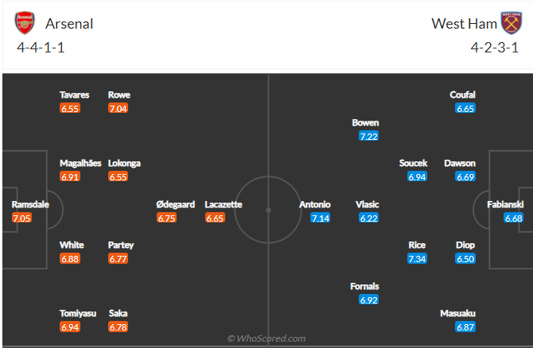Click the Arsenal club crest icon
Screen dimensions: 533x348
[x=25, y=23]
